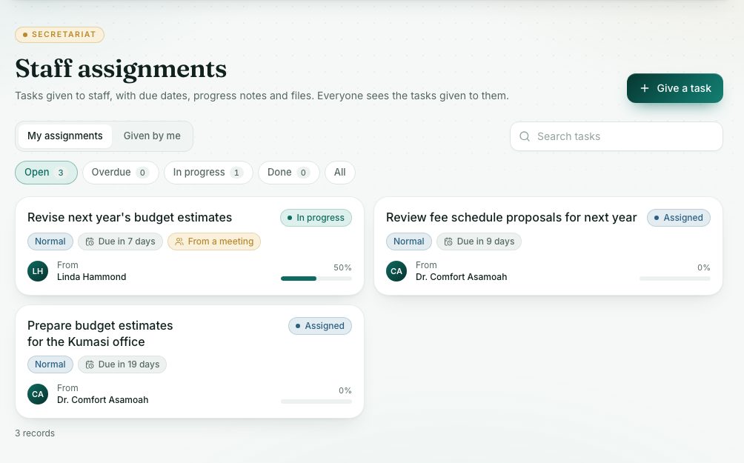The height and width of the screenshot is (463, 744).
Task: Click the CA avatar on fee schedule card
Action: (x=396, y=271)
